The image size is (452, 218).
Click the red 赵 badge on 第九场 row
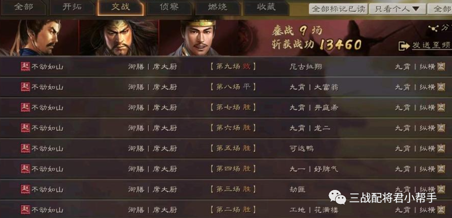pyautogui.click(x=26, y=67)
